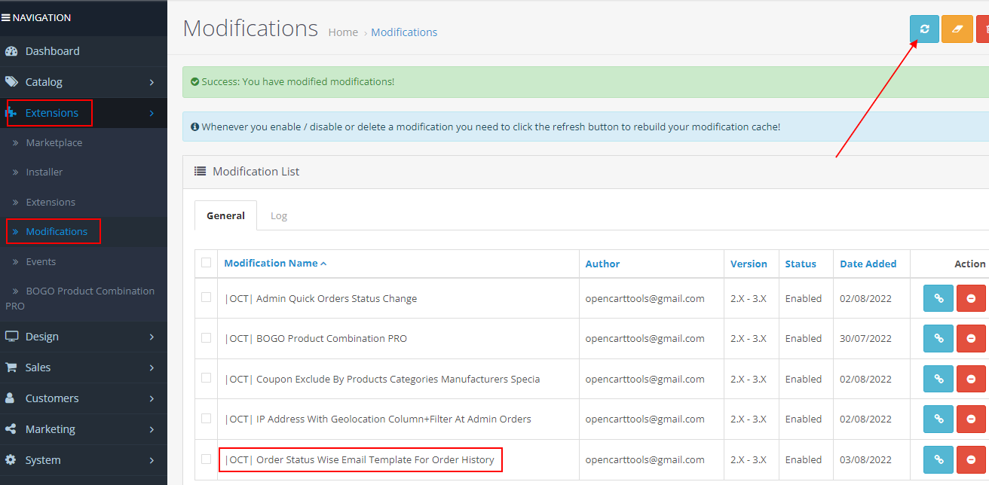Screen dimensions: 989x485
Task: Tick the checkbox next to Coupon Exclude By Products
Action: pos(206,379)
